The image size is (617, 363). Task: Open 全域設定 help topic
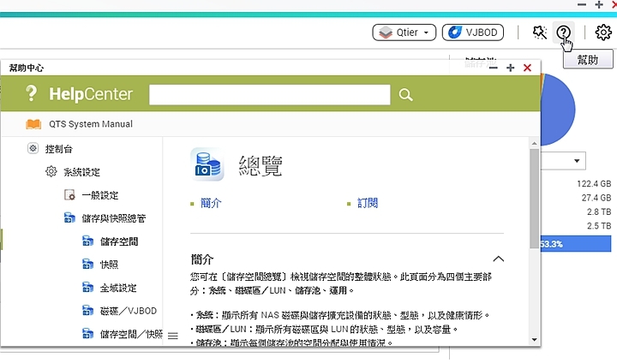(118, 288)
